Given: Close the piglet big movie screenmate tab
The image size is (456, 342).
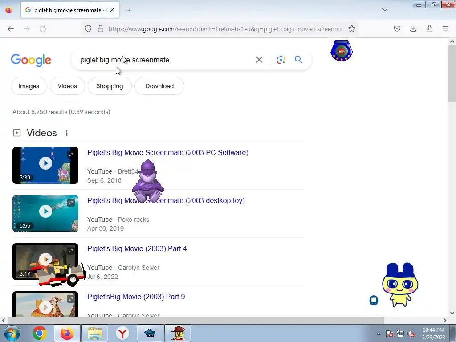Looking at the screenshot, I should 112,10.
